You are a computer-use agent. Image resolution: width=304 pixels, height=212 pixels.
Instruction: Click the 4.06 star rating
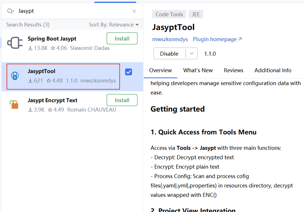click(59, 48)
